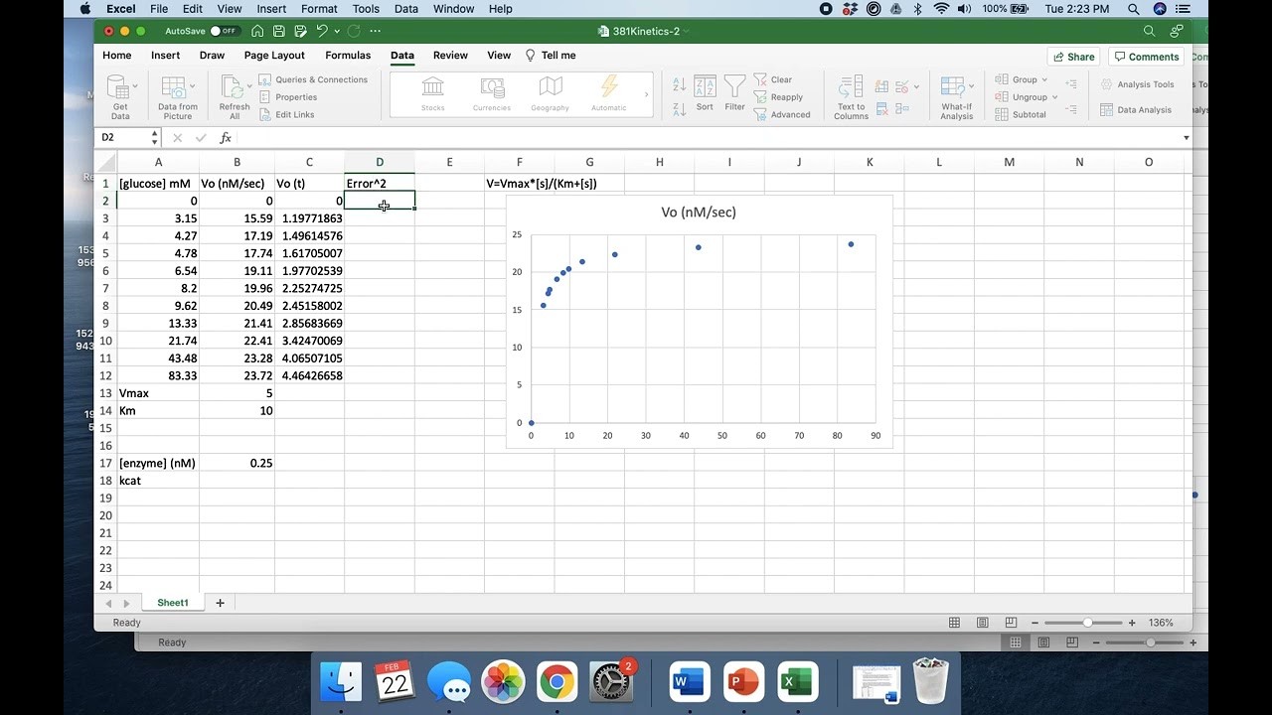Expand the Group dropdown arrow
Viewport: 1272px width, 715px height.
click(1044, 79)
